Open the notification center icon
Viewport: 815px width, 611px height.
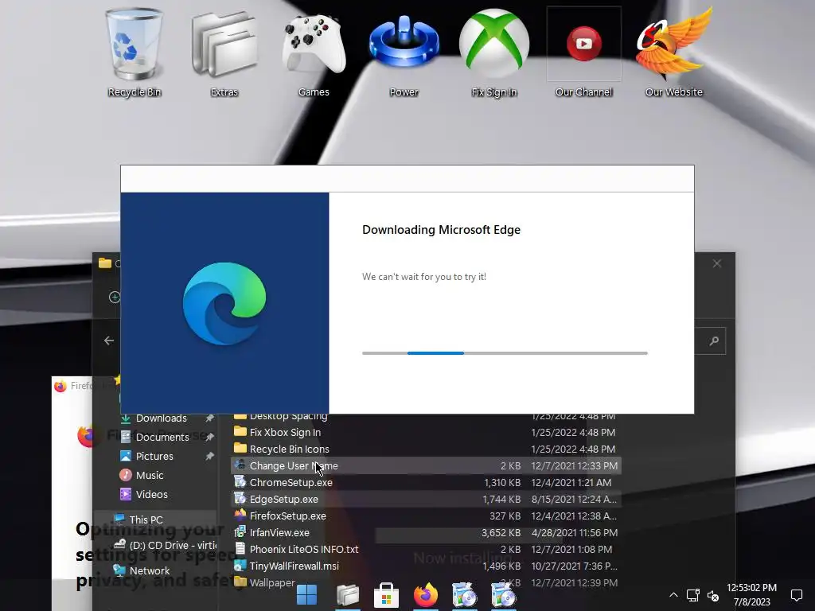pos(796,595)
